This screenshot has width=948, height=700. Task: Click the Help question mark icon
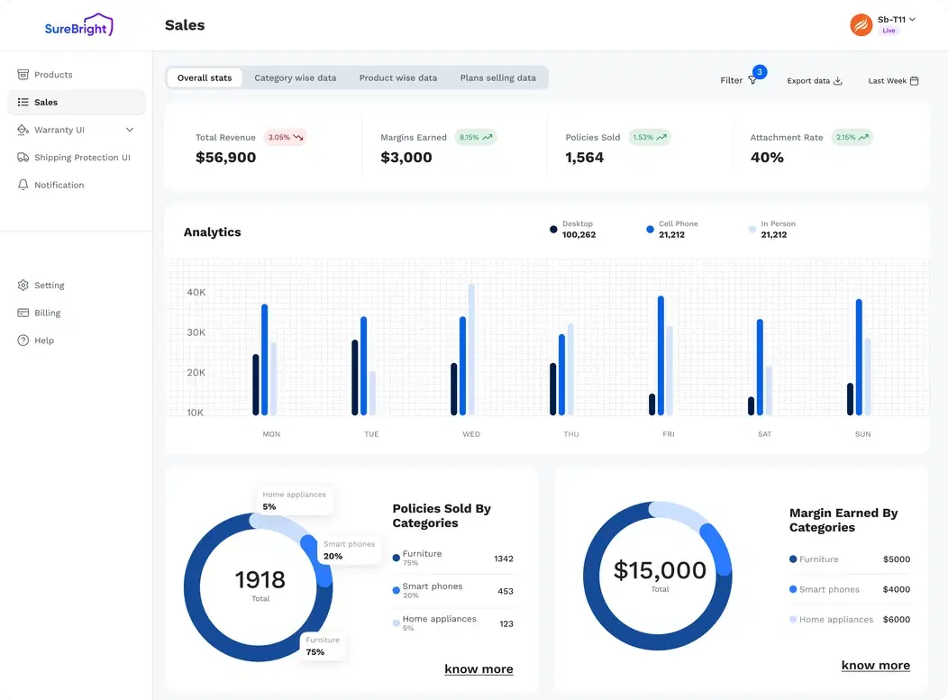tap(23, 341)
